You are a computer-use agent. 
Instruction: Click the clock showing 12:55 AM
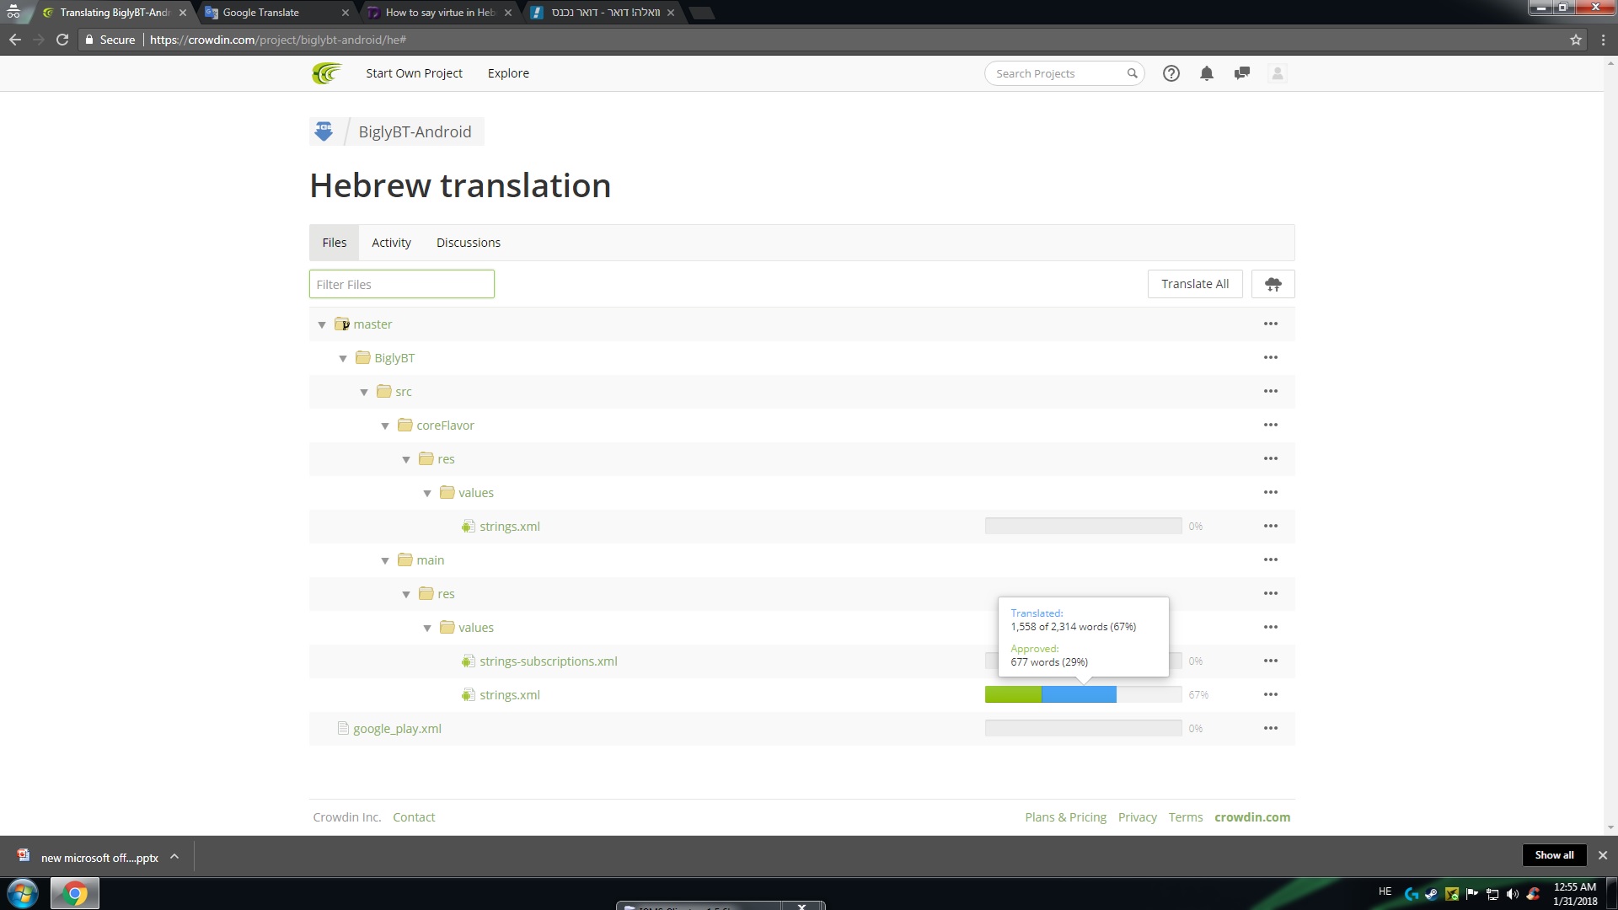click(1574, 886)
